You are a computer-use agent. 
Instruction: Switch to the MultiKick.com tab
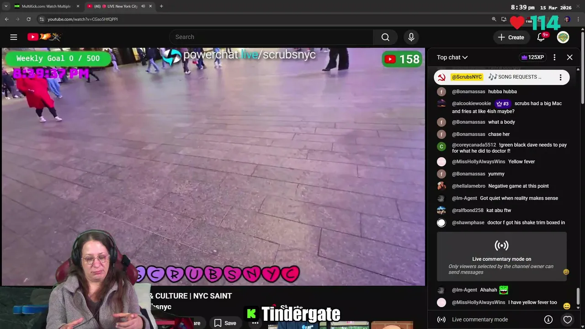pyautogui.click(x=46, y=6)
